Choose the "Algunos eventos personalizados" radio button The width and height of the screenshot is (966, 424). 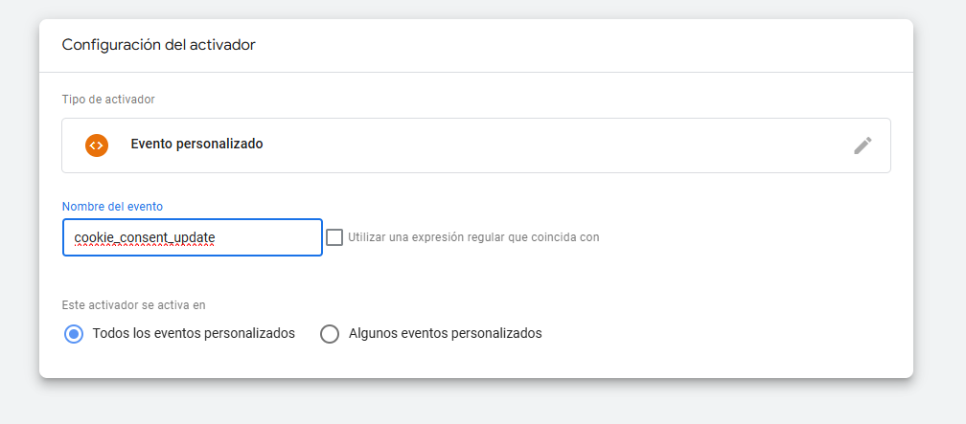coord(330,334)
